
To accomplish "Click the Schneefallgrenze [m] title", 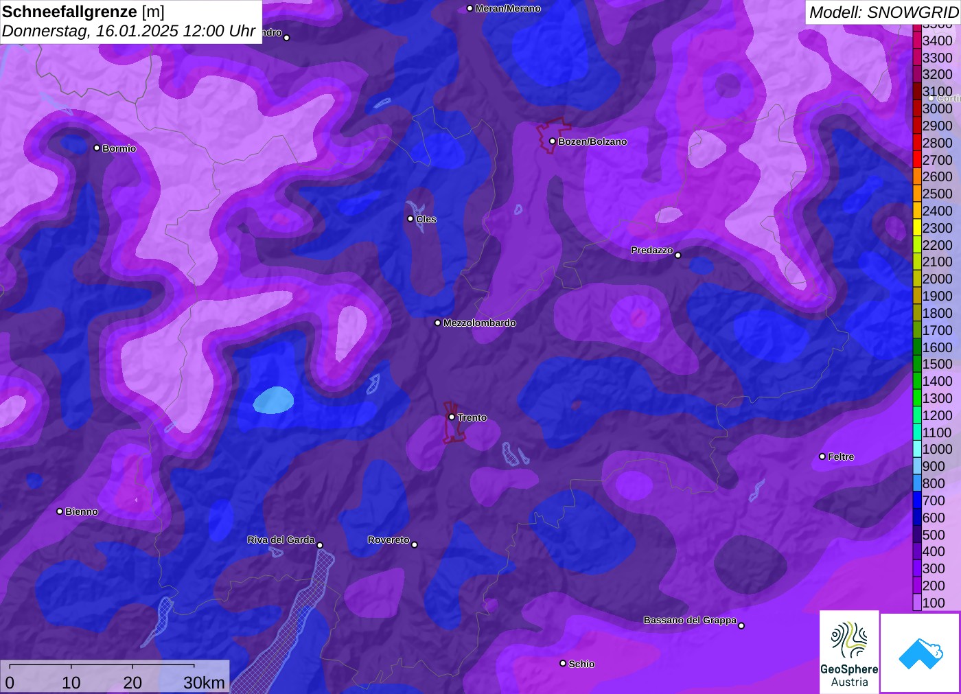I will [x=83, y=12].
